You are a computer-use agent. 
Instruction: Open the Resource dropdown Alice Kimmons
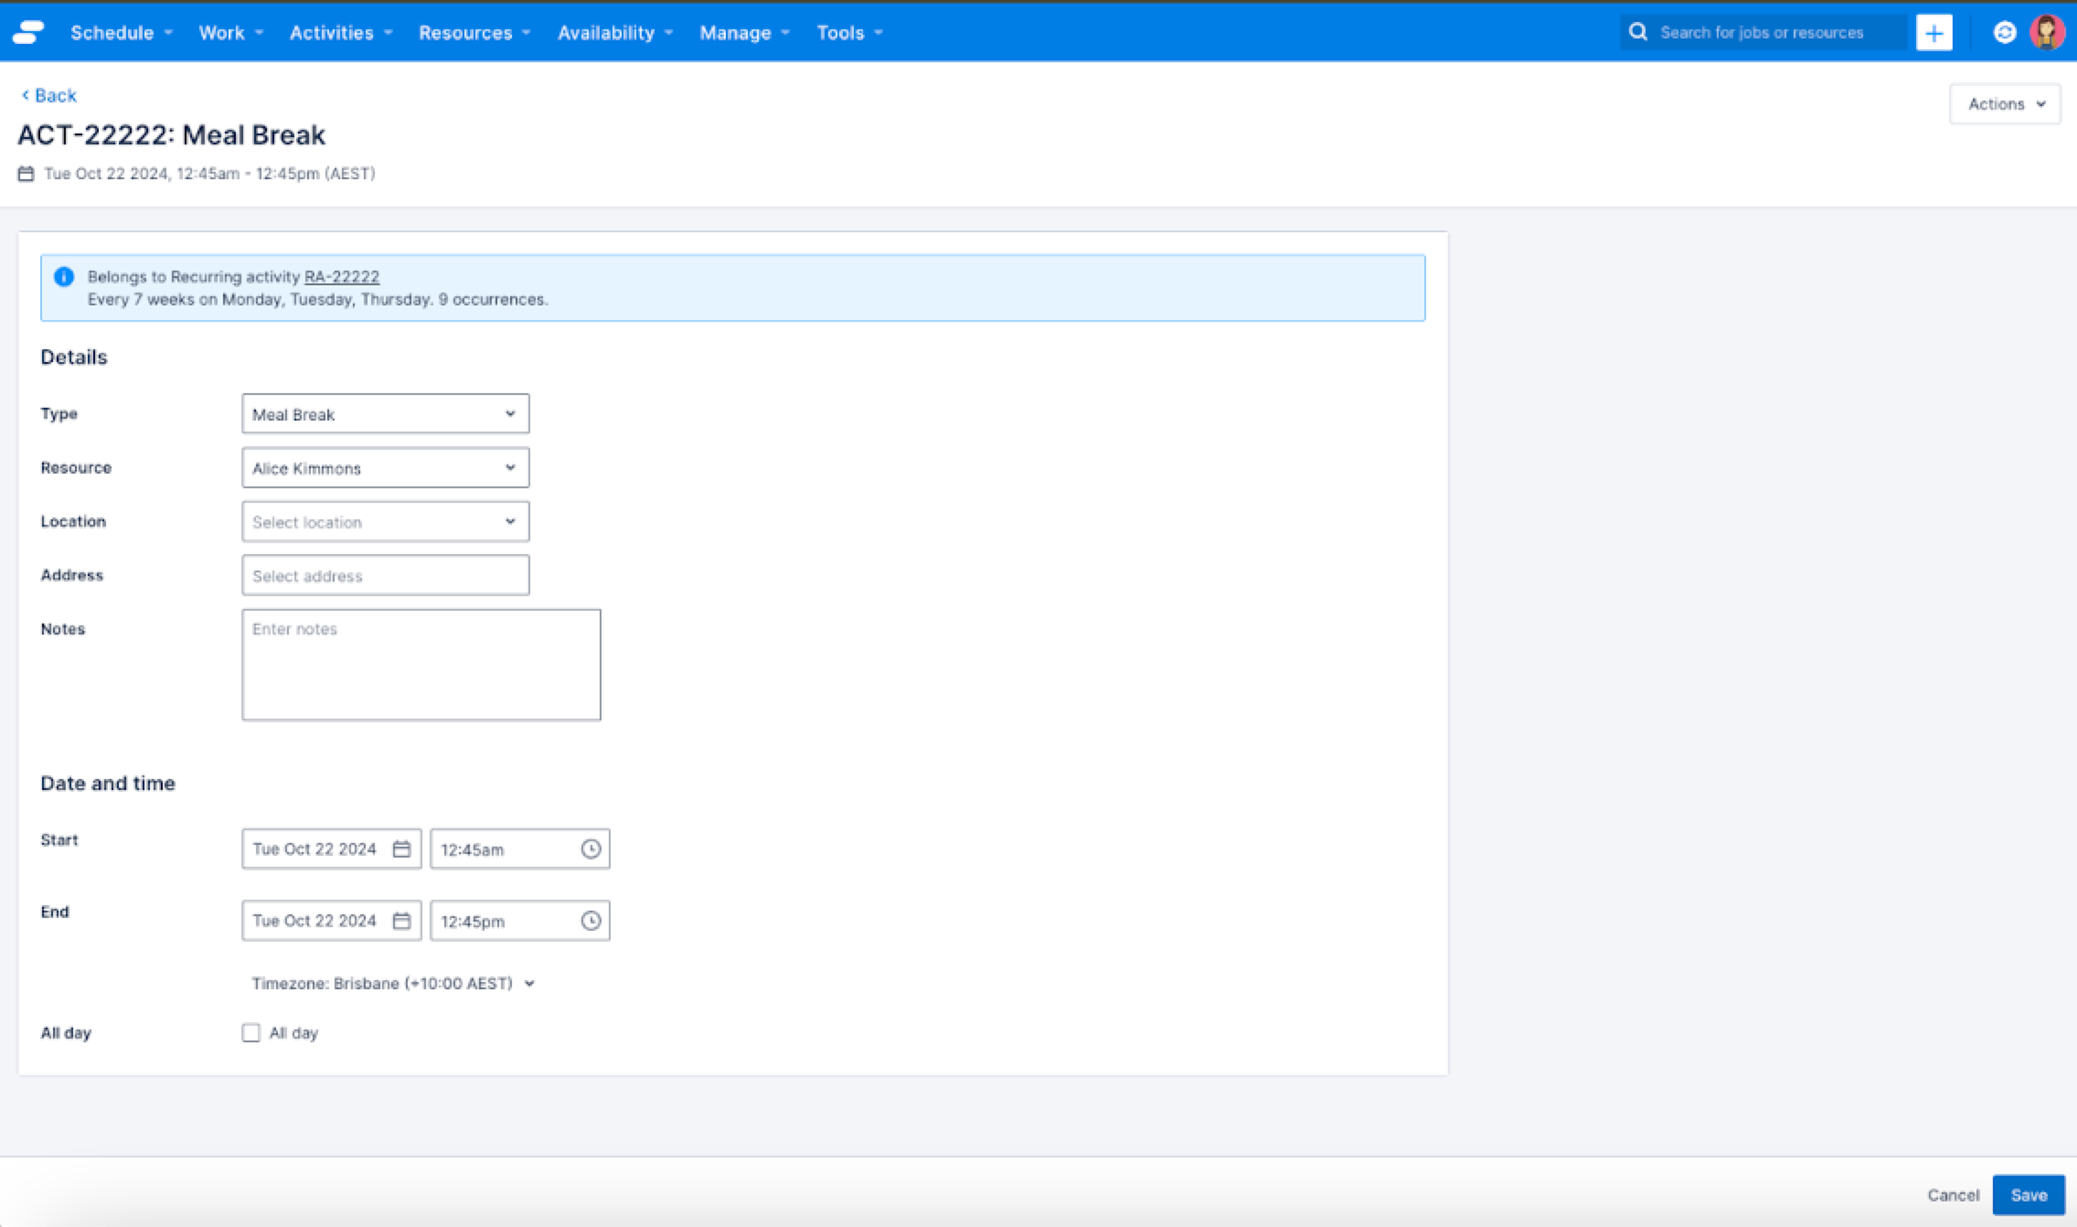[385, 468]
